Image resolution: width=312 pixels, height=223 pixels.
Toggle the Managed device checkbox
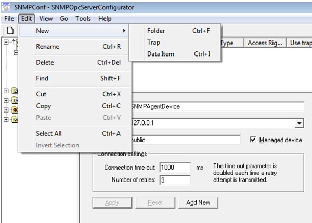pyautogui.click(x=253, y=140)
